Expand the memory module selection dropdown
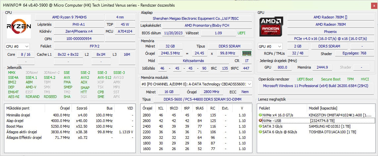This screenshot has width=378, height=156. click(249, 84)
